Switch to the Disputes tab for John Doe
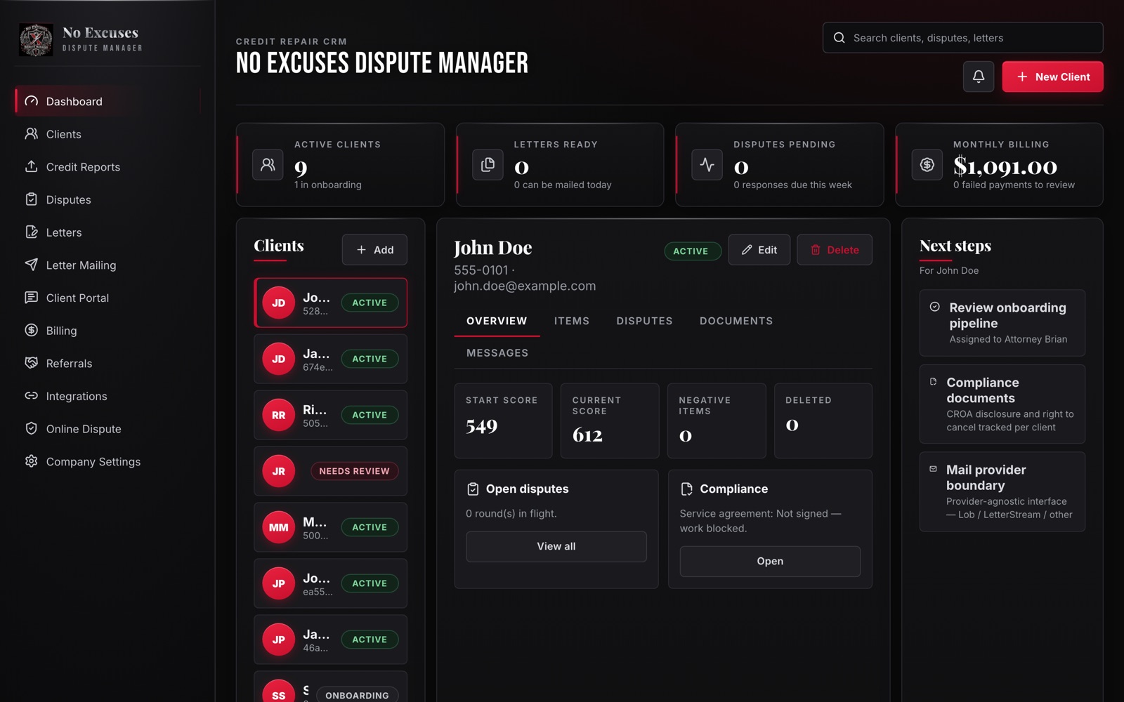This screenshot has width=1124, height=702. click(x=644, y=321)
